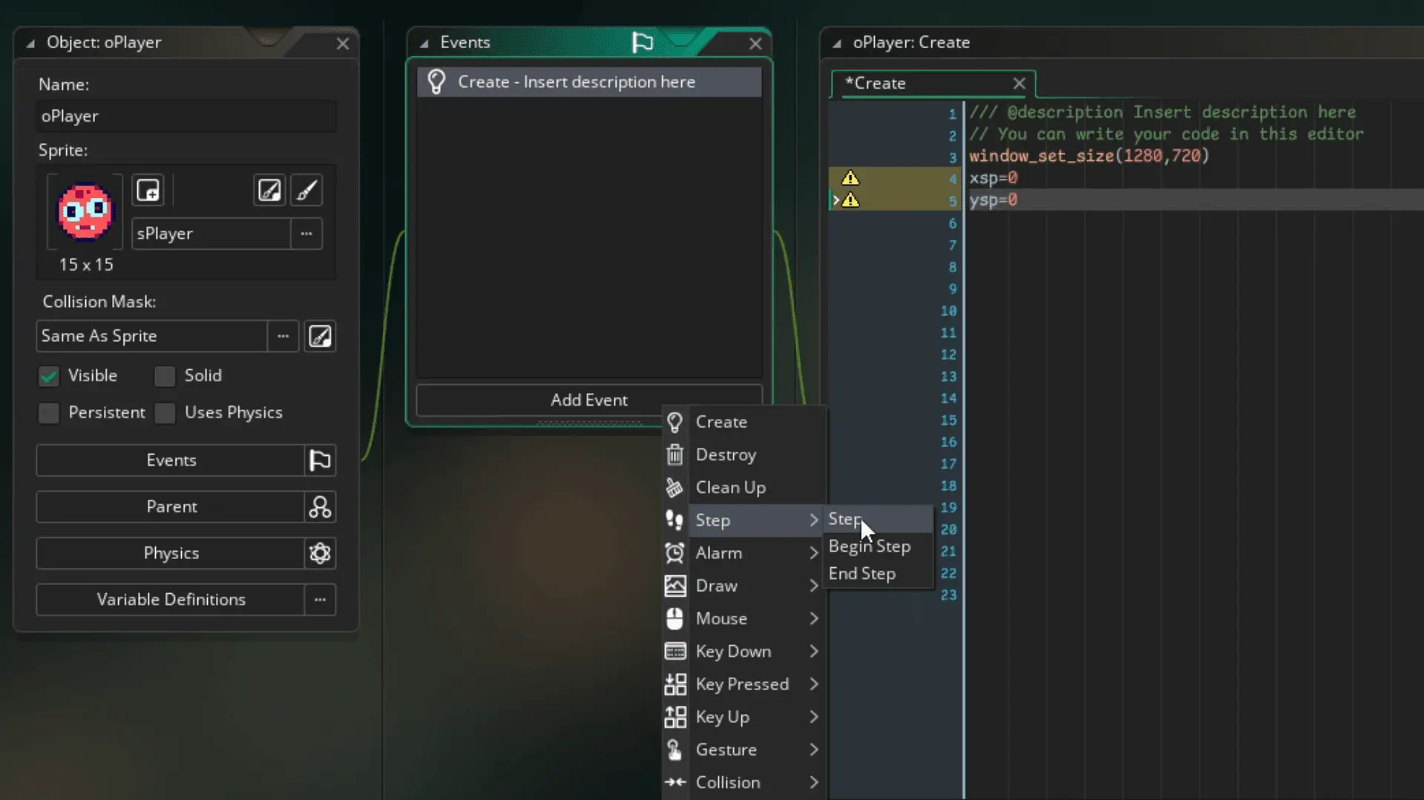This screenshot has height=800, width=1424.
Task: Click the Draw picture icon
Action: coord(675,586)
